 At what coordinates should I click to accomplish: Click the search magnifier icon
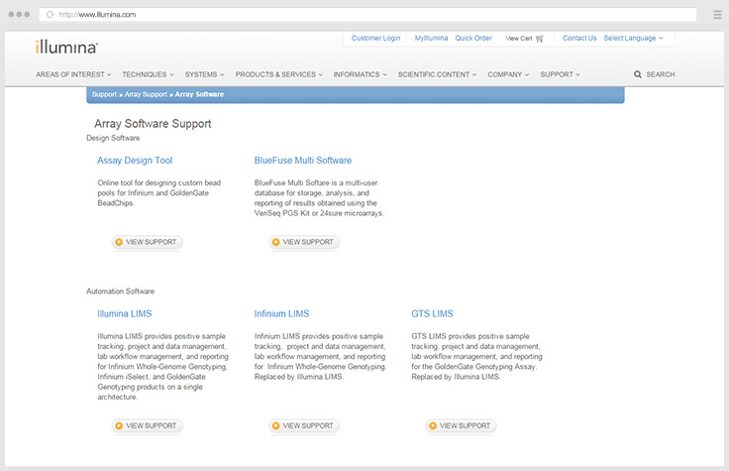coord(638,74)
